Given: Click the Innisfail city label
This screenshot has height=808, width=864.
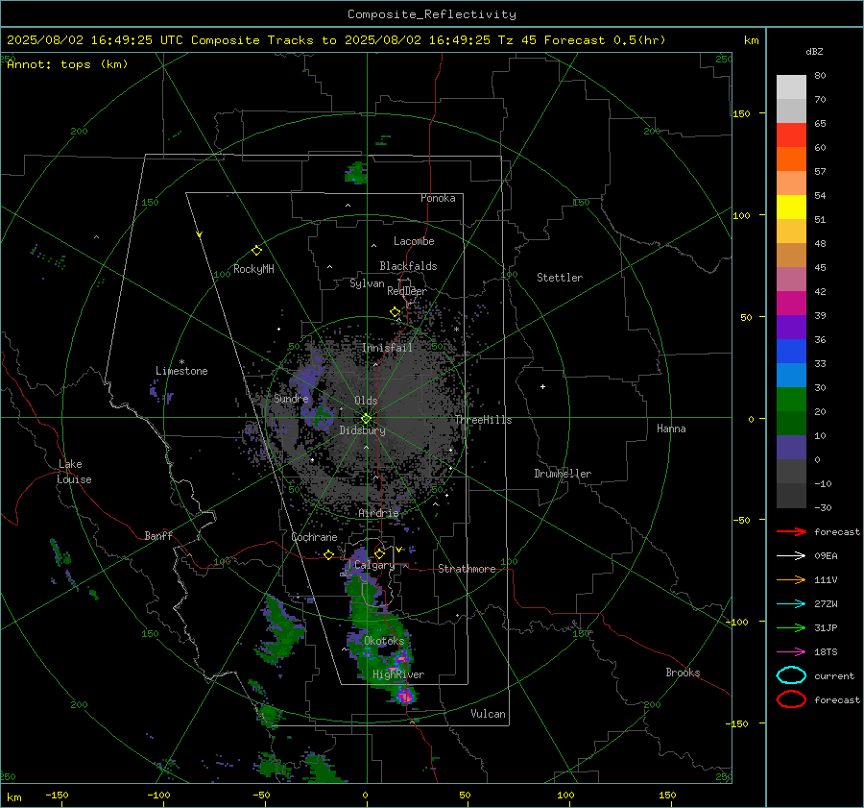Looking at the screenshot, I should click(x=387, y=348).
